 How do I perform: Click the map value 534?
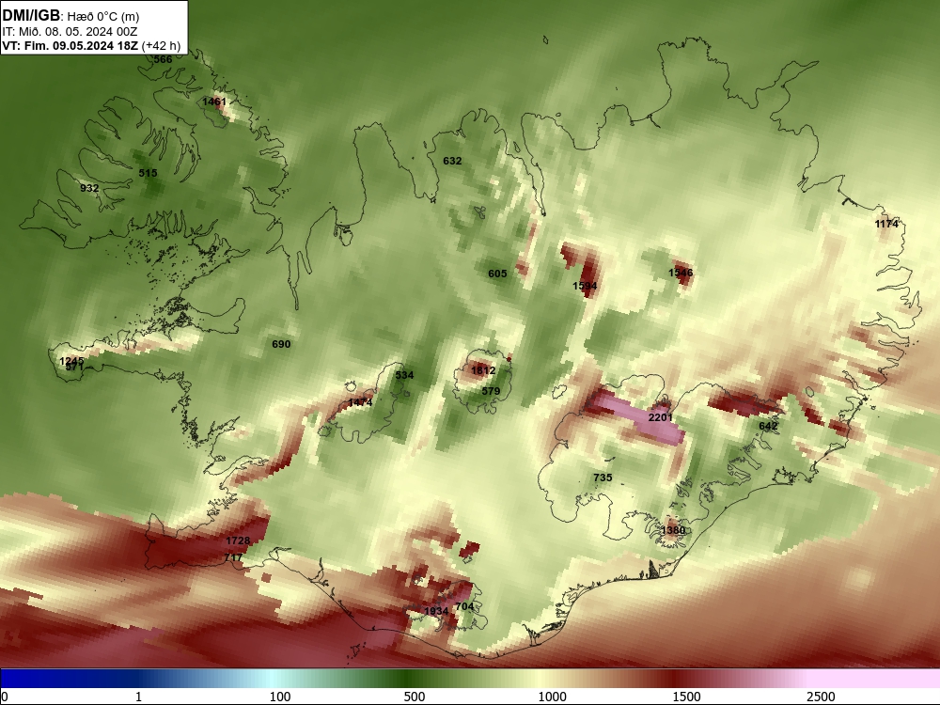(x=404, y=375)
